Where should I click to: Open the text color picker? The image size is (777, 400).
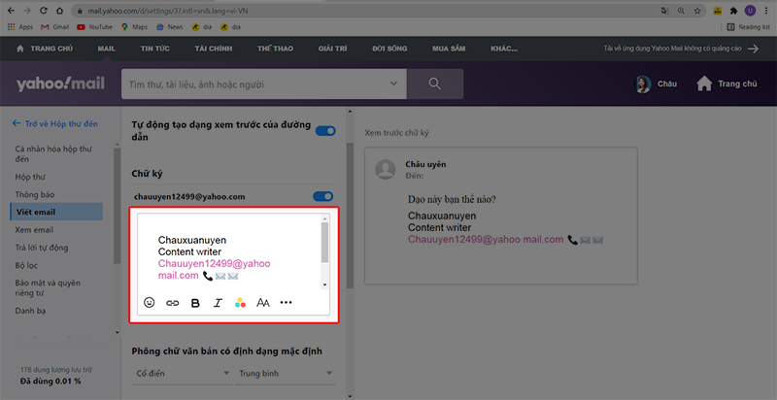click(240, 303)
